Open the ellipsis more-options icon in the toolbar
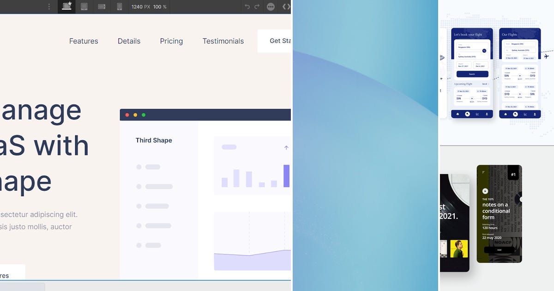 pyautogui.click(x=271, y=6)
